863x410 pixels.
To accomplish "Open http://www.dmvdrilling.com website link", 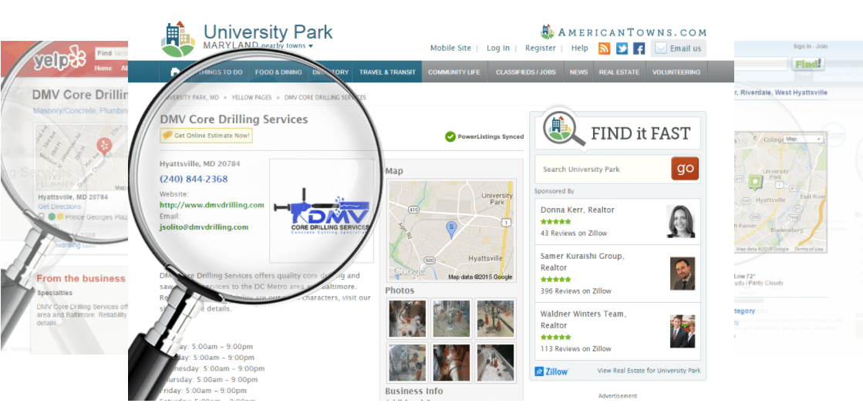I will (212, 205).
